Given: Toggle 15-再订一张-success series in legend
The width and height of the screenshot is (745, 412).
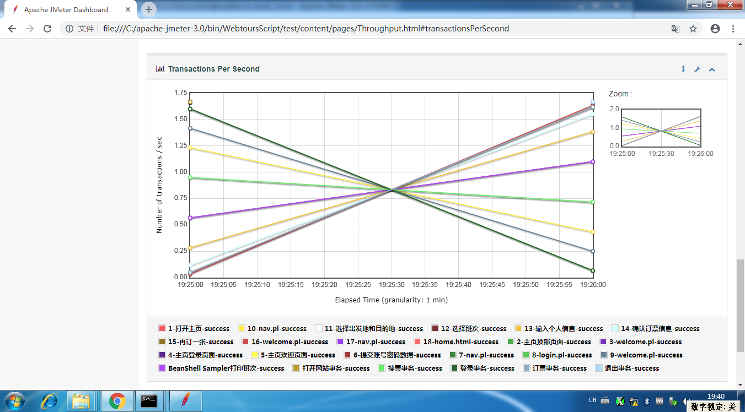Looking at the screenshot, I should pyautogui.click(x=196, y=341).
